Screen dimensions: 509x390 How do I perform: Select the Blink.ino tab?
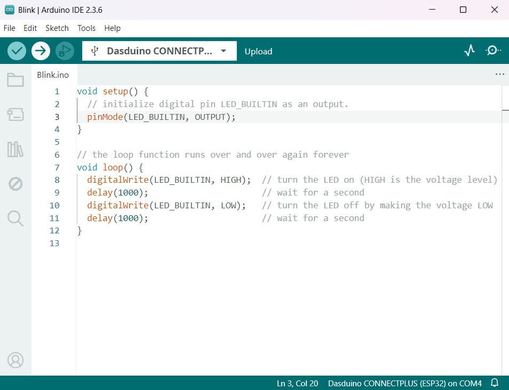point(53,75)
